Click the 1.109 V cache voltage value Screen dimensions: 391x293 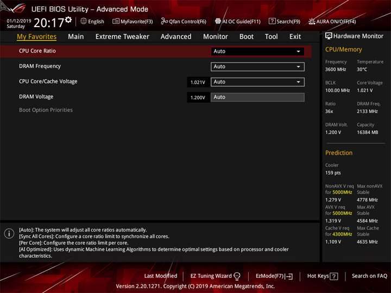point(333,241)
